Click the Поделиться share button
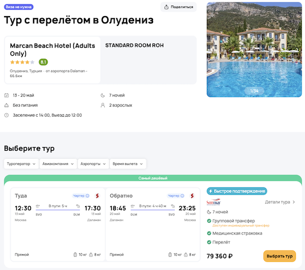The width and height of the screenshot is (305, 270). 178,7
